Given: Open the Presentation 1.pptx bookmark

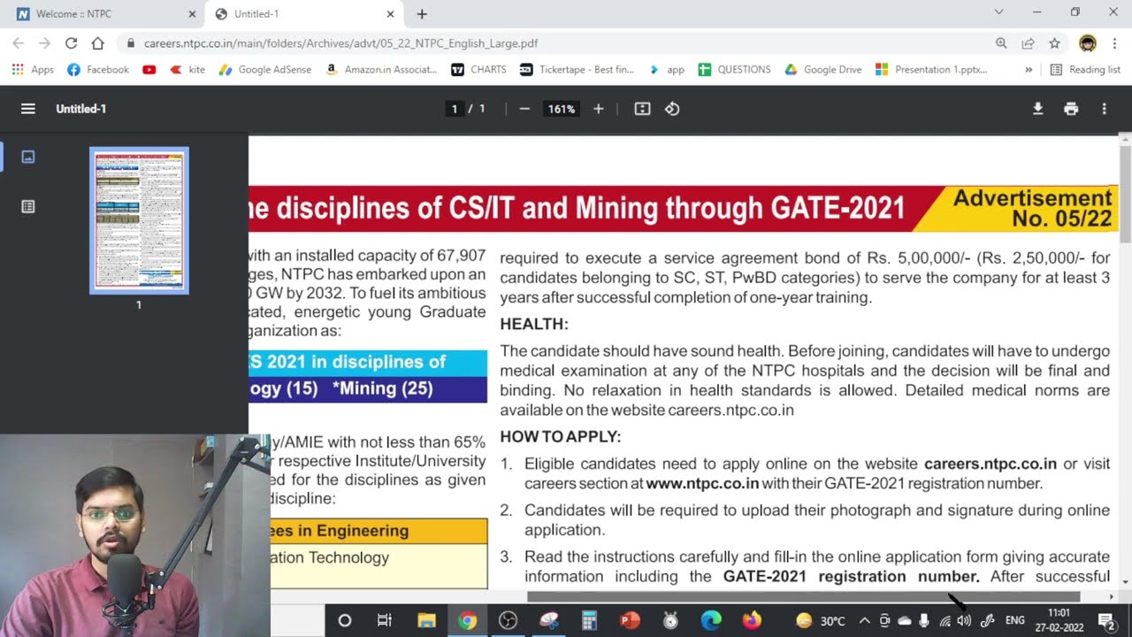Looking at the screenshot, I should [930, 69].
